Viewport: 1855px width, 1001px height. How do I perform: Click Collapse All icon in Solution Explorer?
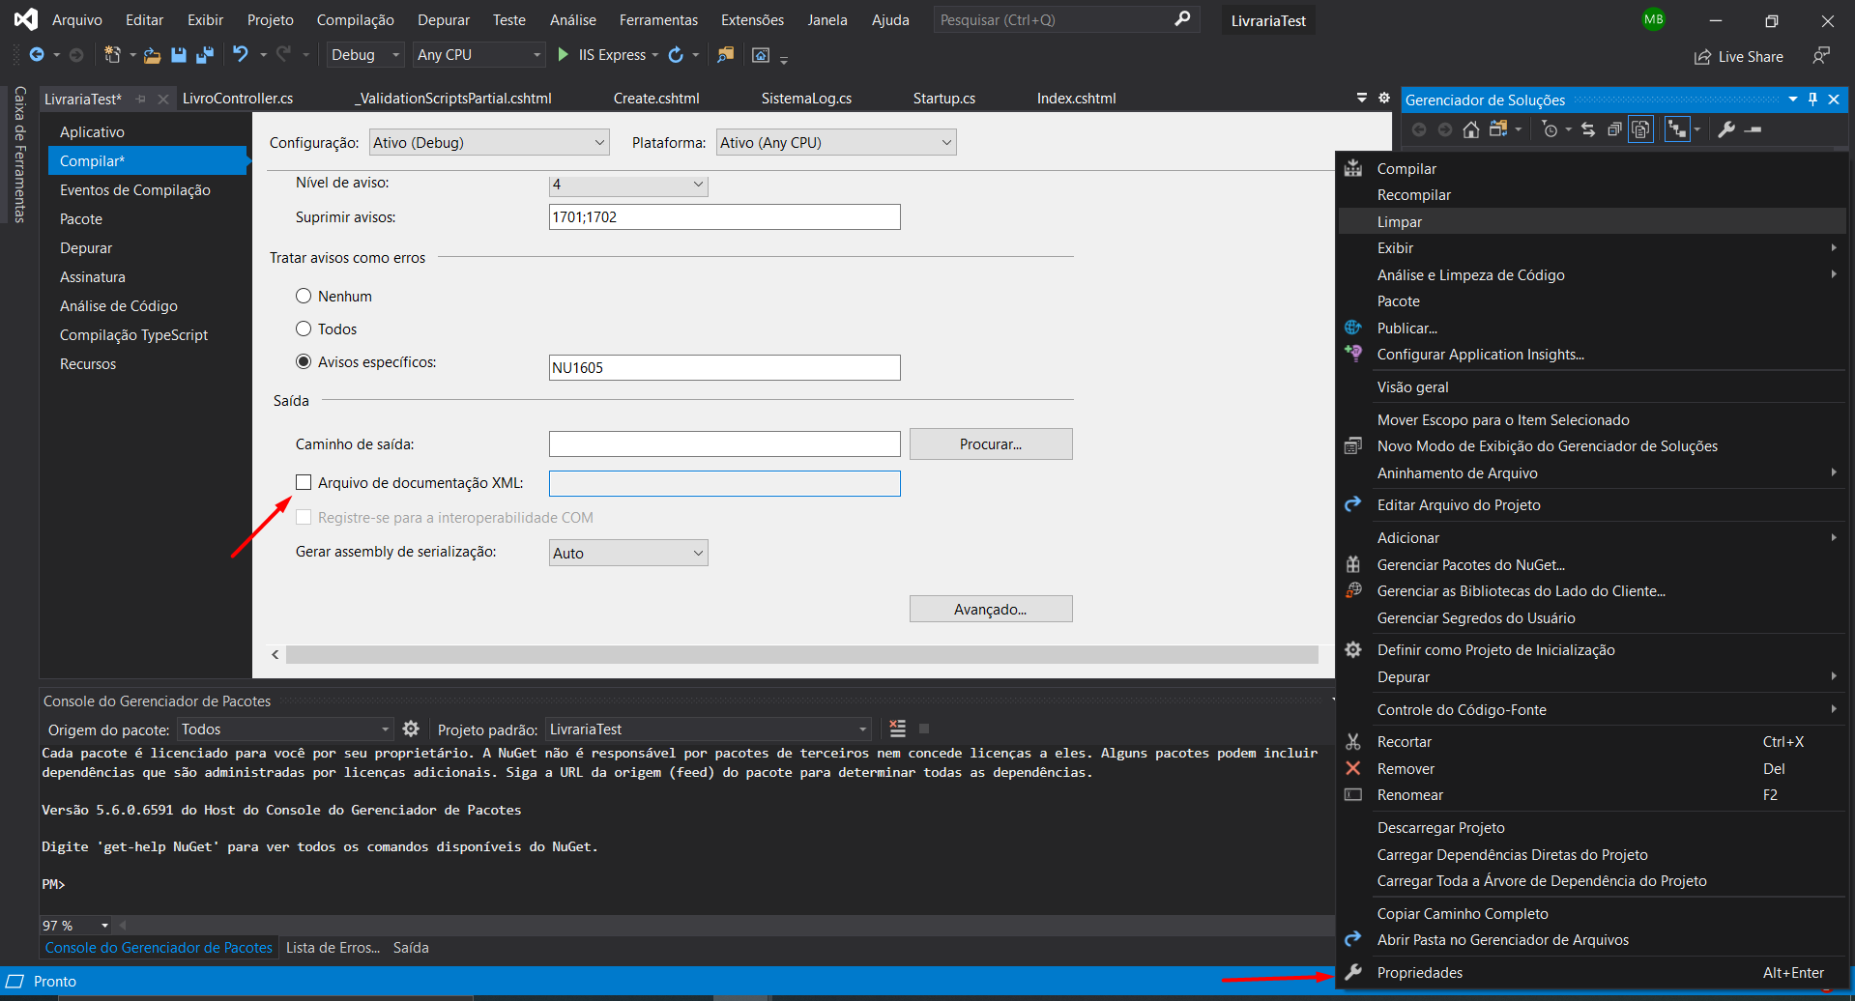point(1614,129)
